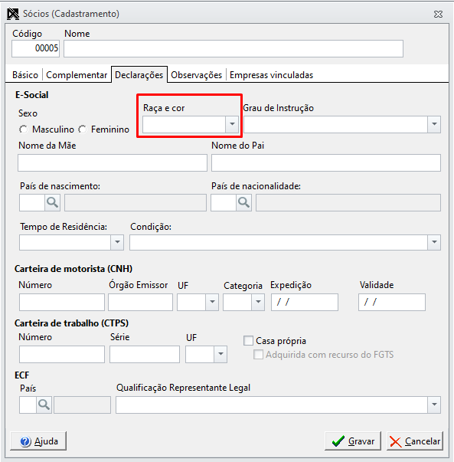Select the Masculino radio button
Image resolution: width=454 pixels, height=462 pixels.
[23, 129]
